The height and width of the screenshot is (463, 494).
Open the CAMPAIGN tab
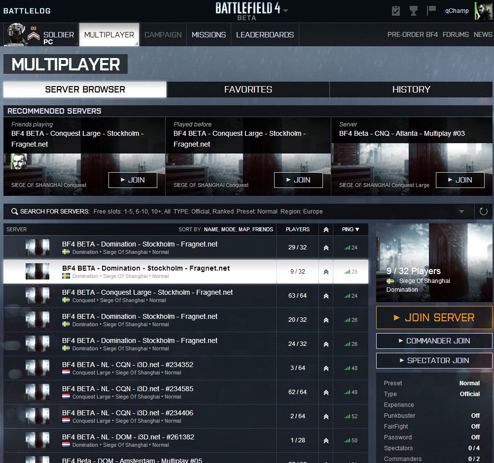(163, 34)
